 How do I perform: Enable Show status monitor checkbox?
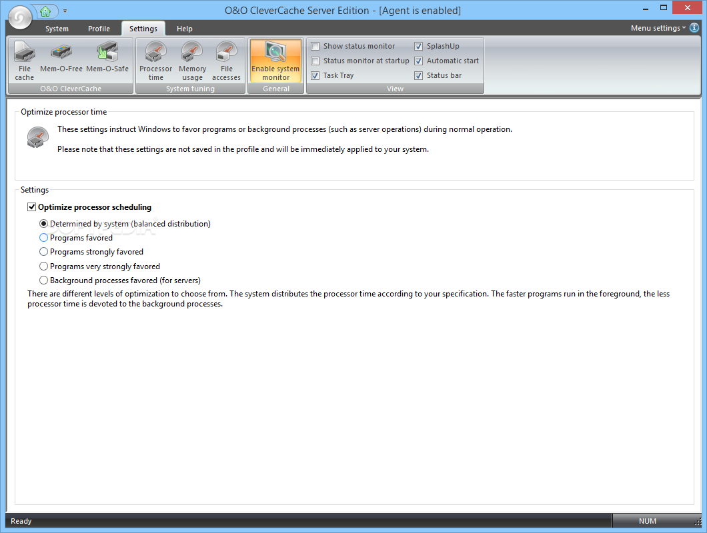point(315,46)
